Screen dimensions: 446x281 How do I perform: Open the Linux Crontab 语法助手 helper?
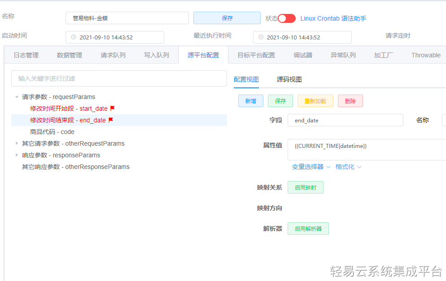coord(333,19)
